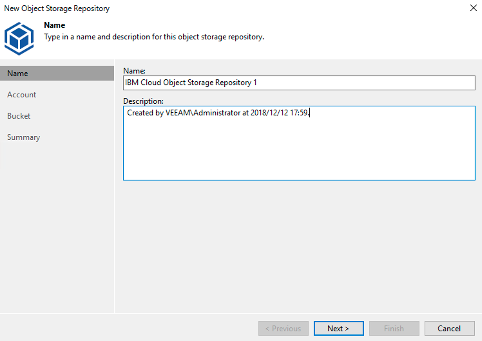
Task: Click the wizard header text about naming repository
Action: (x=154, y=37)
